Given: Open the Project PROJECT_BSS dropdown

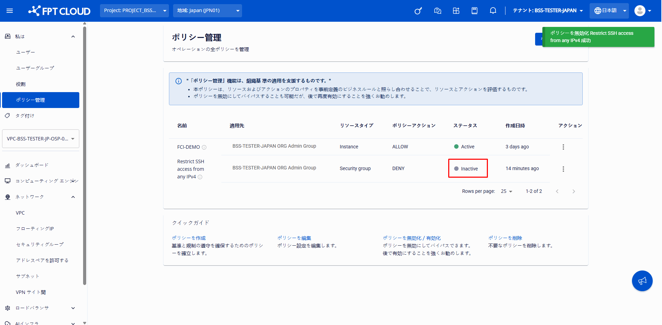Looking at the screenshot, I should pyautogui.click(x=134, y=11).
